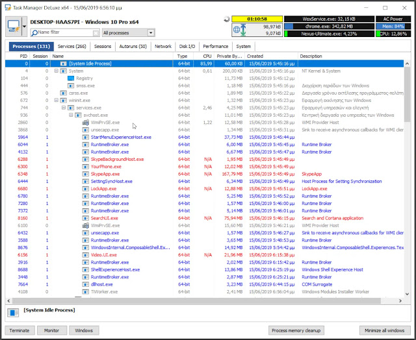Screen dimensions: 416x340
Task: Click the ShellExperienceHost.exe icon
Action: [85, 270]
